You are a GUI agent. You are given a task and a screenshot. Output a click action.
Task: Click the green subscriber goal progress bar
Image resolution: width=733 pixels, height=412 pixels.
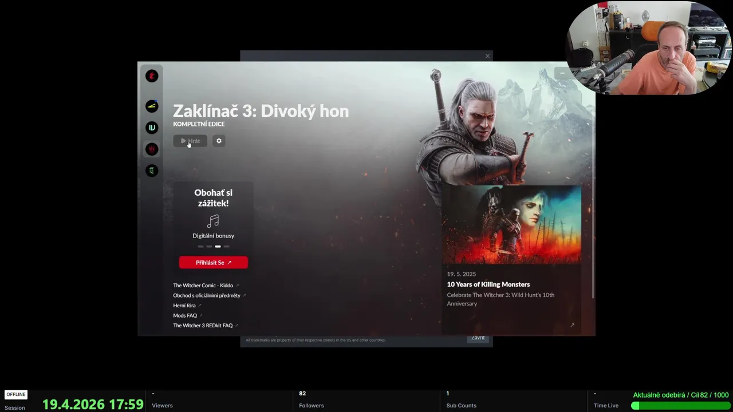tap(680, 405)
